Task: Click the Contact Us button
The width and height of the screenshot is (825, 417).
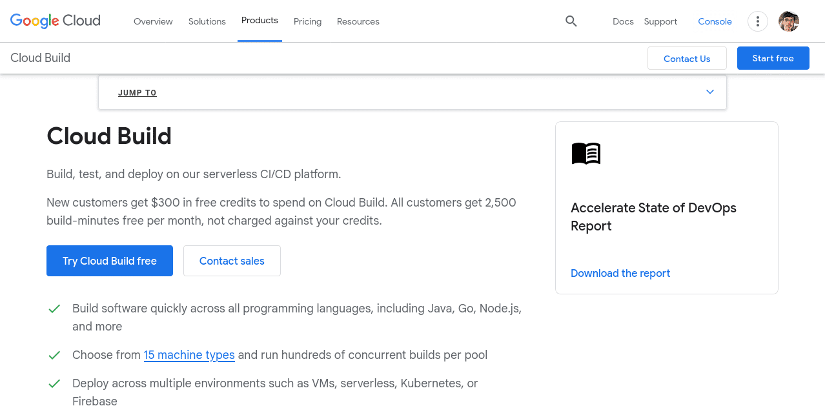Action: click(687, 58)
